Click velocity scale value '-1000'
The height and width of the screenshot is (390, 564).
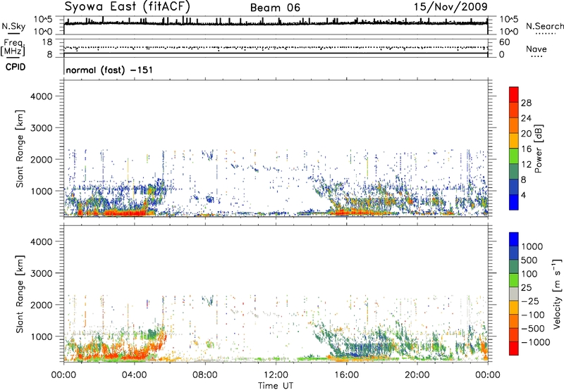(x=535, y=342)
